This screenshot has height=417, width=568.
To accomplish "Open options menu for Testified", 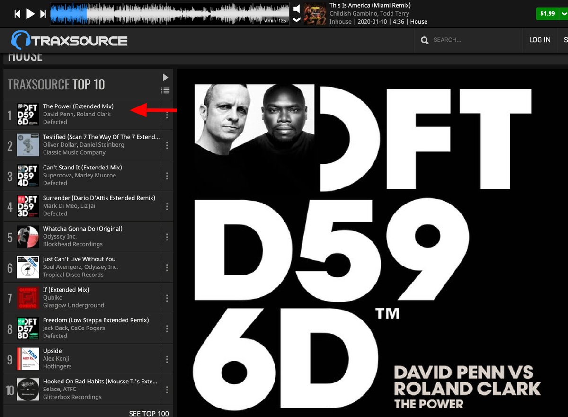I will click(x=167, y=145).
